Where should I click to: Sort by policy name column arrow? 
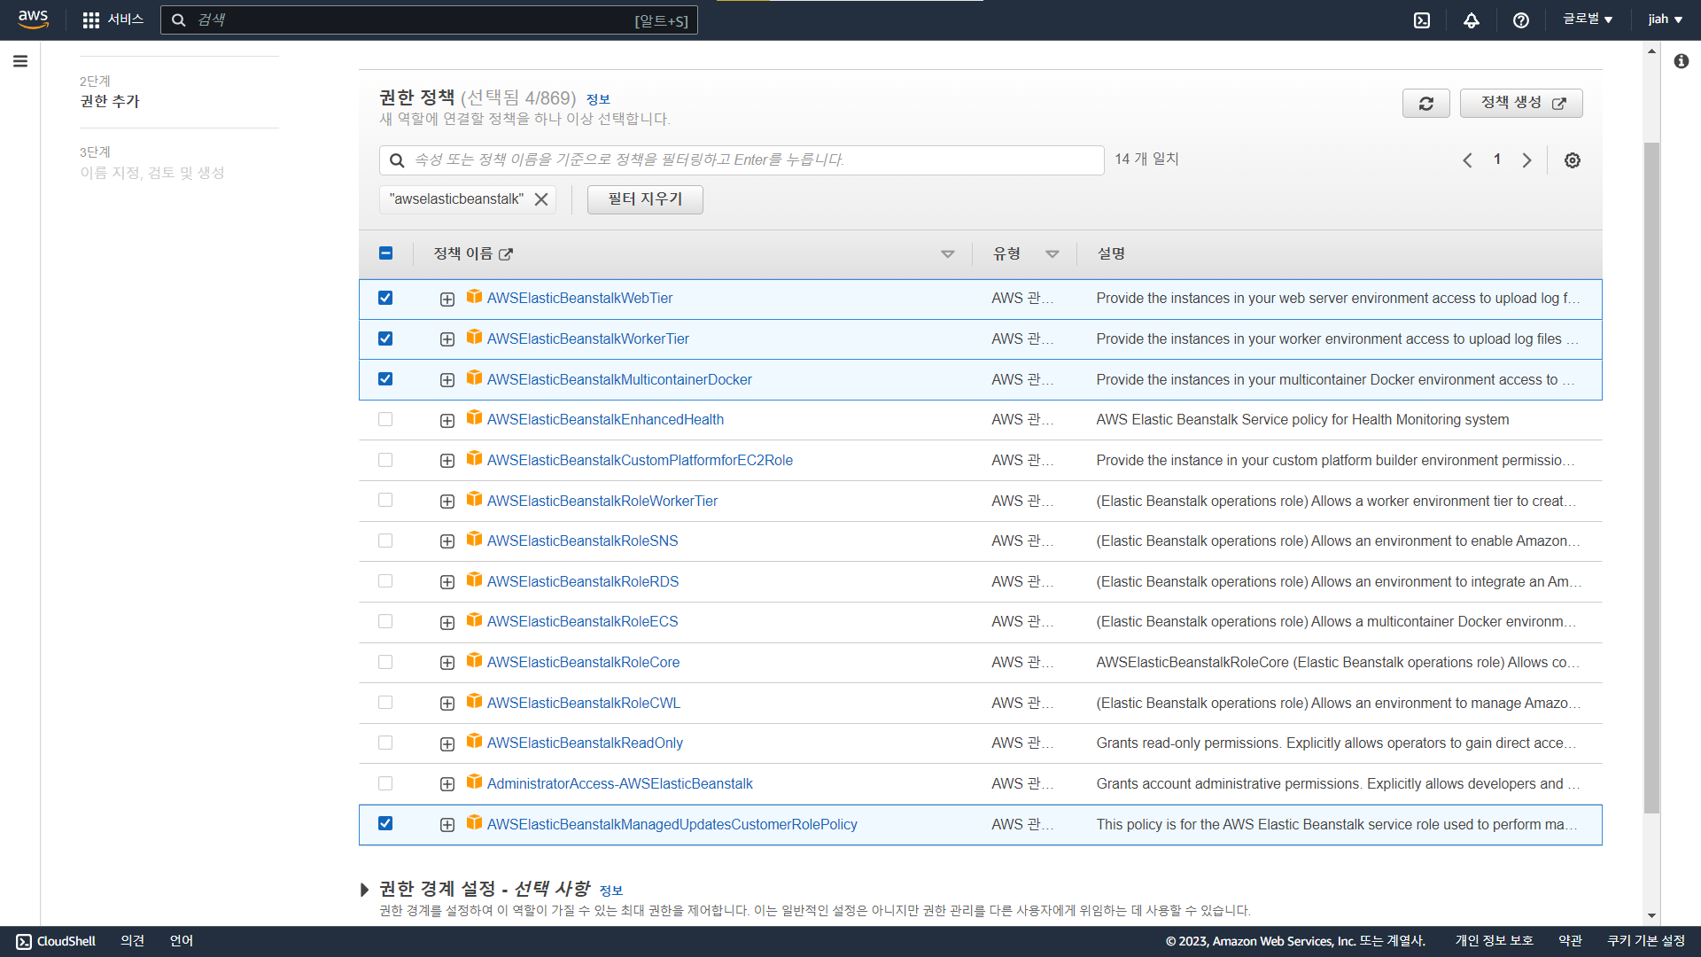click(948, 254)
